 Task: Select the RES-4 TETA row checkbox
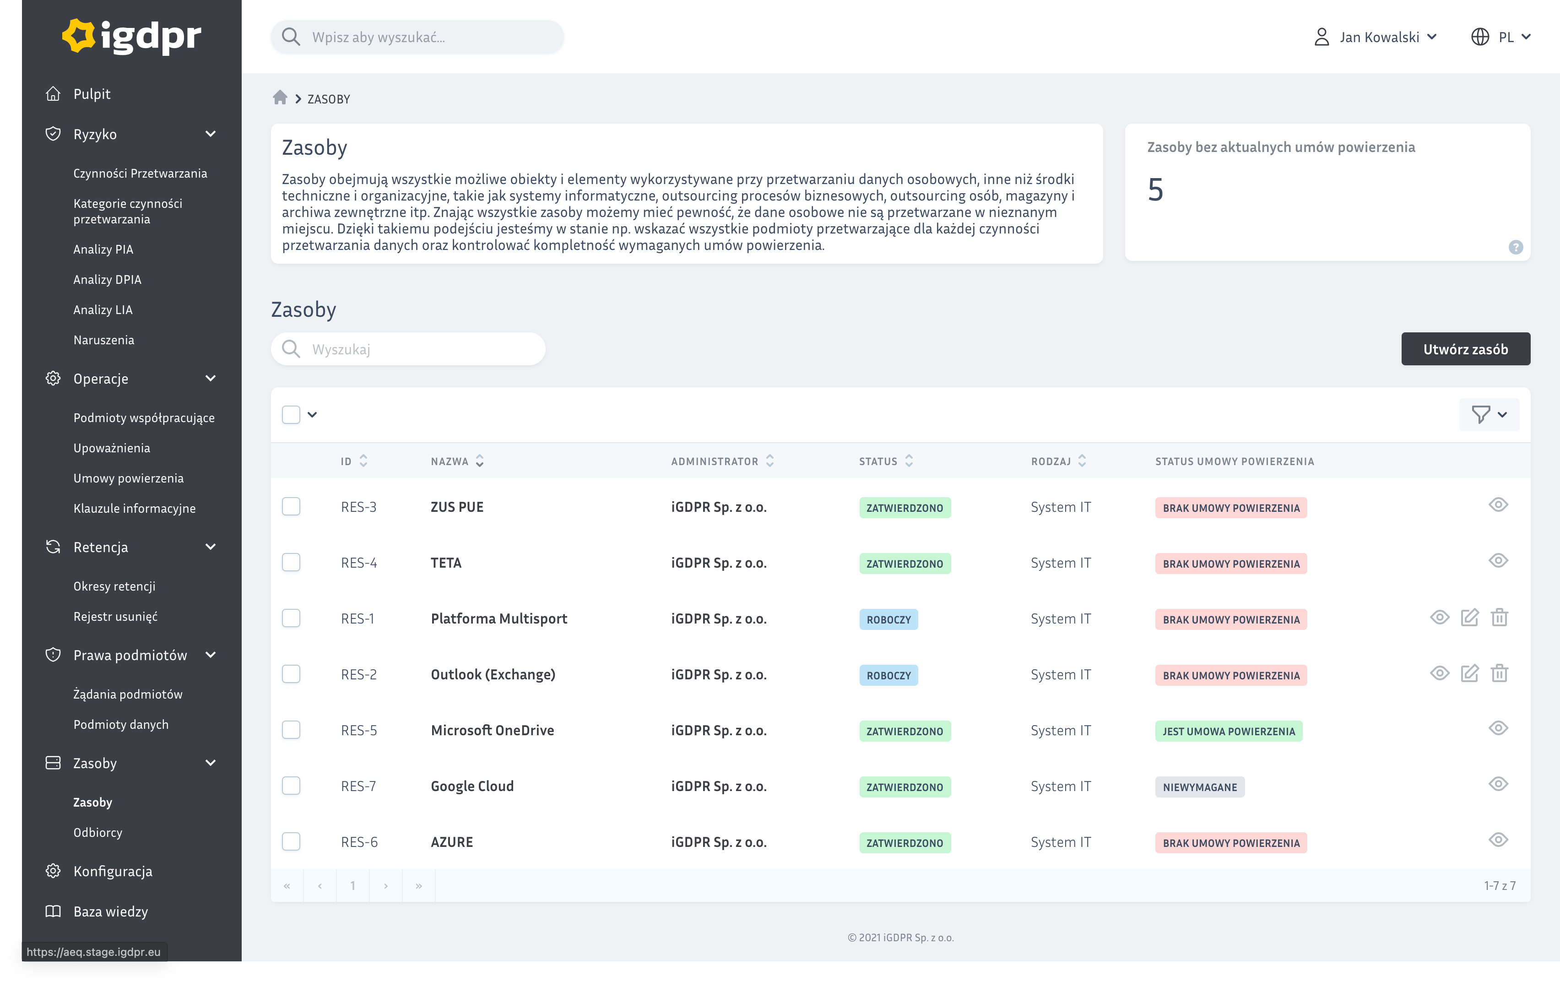[x=291, y=563]
